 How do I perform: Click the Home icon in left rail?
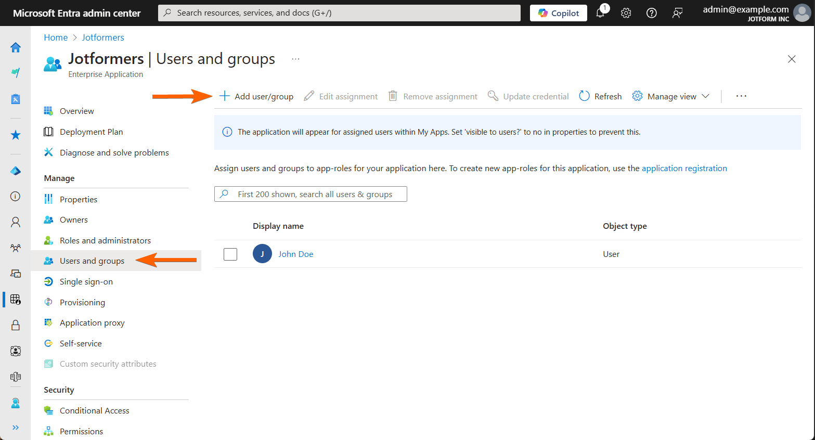point(16,47)
